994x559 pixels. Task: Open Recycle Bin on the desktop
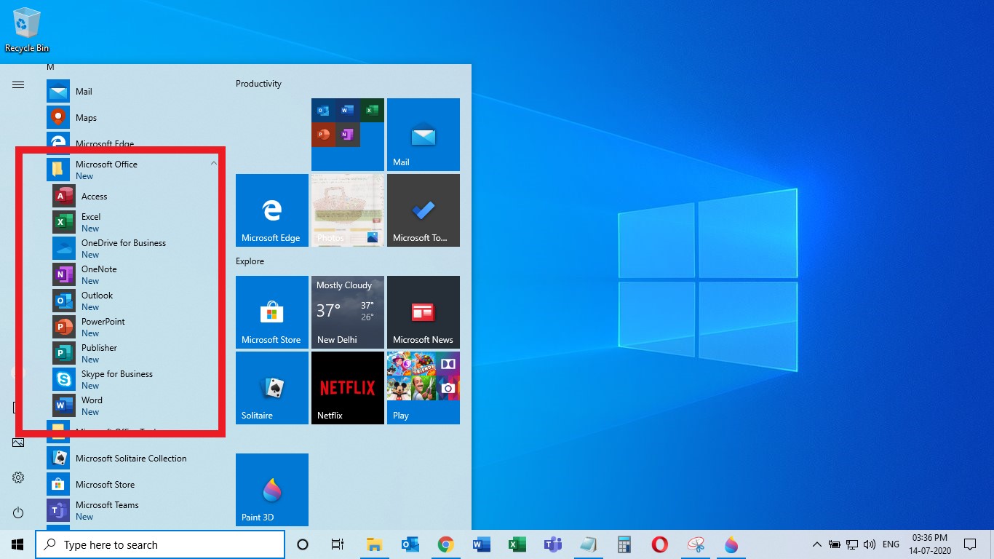point(27,30)
